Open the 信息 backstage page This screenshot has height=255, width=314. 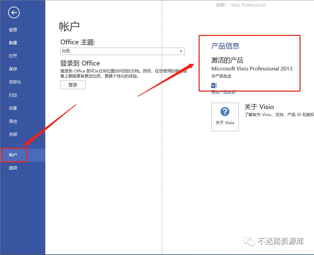[x=13, y=30]
